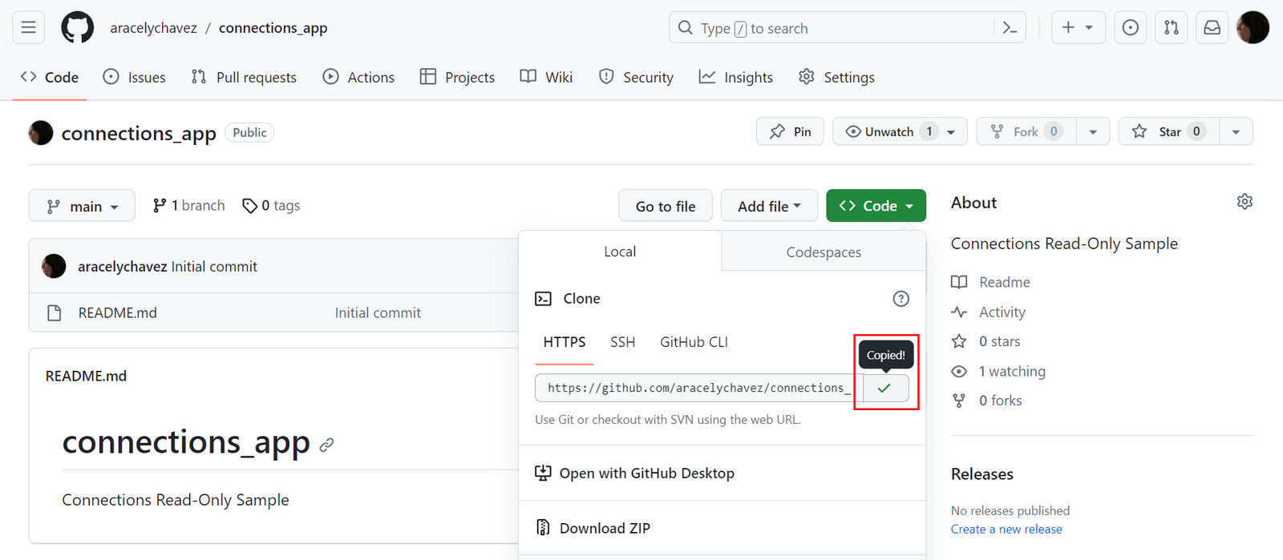Open notifications inbox icon

point(1212,28)
